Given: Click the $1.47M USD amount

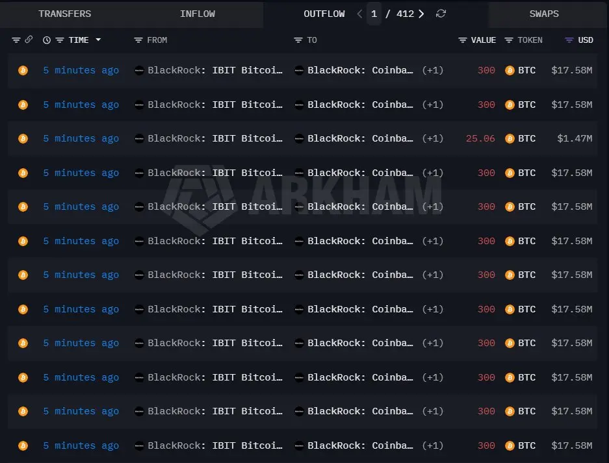Looking at the screenshot, I should 575,138.
